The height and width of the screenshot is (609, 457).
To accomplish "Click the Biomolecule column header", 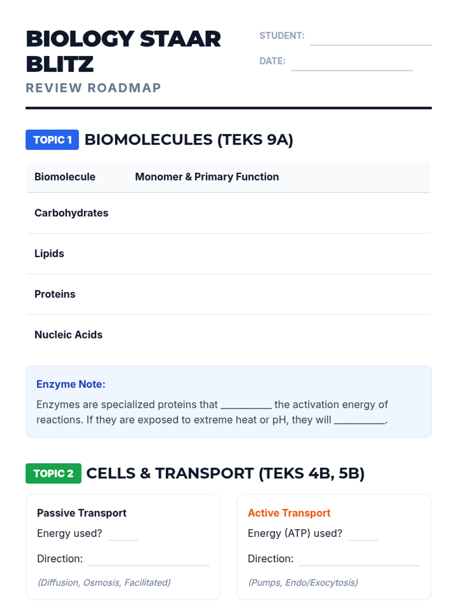I will (65, 177).
